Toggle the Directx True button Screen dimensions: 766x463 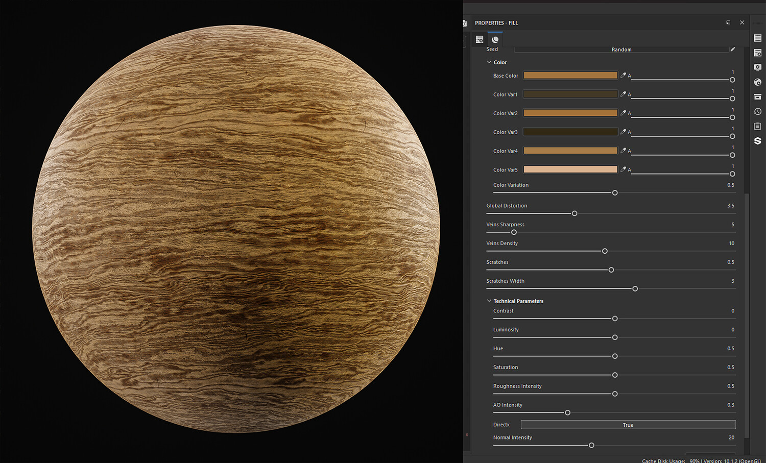tap(628, 425)
